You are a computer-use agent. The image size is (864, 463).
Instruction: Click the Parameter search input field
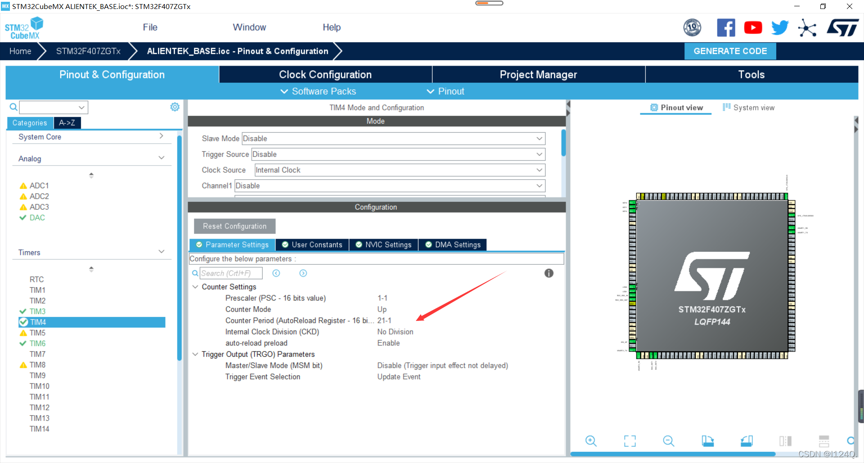[231, 273]
